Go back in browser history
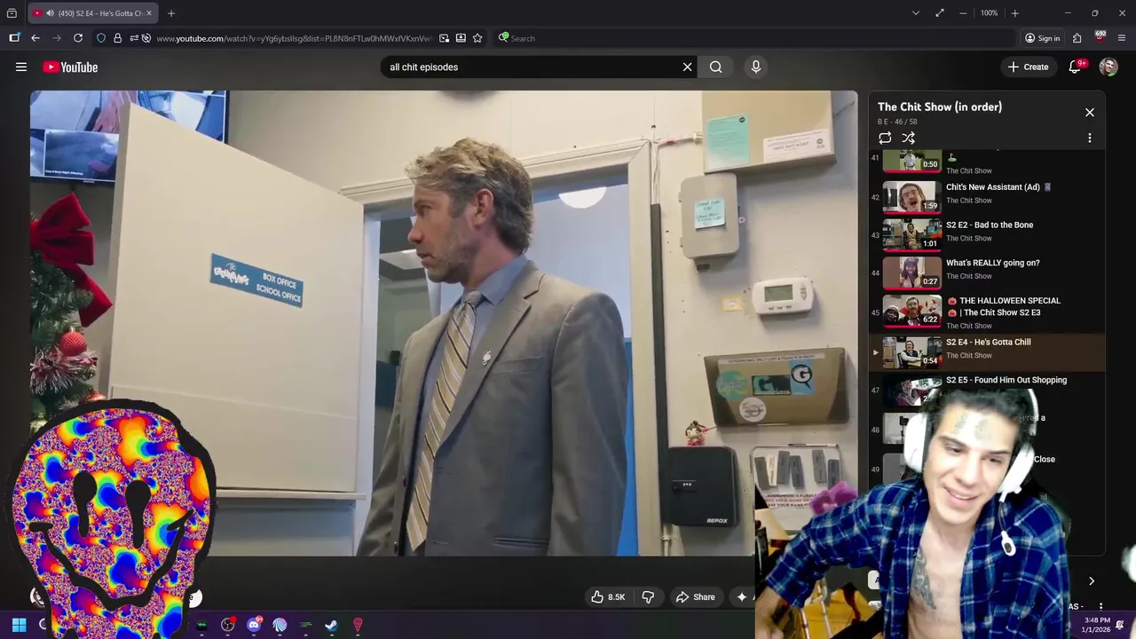Image resolution: width=1136 pixels, height=639 pixels. tap(35, 38)
